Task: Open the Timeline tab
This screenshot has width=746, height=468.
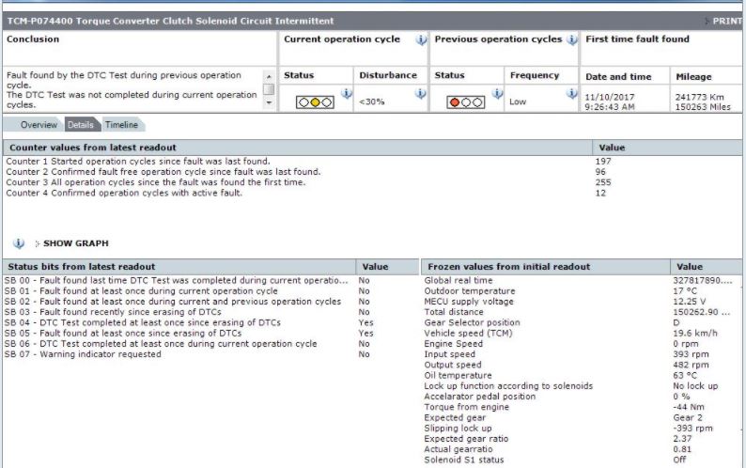Action: (121, 125)
